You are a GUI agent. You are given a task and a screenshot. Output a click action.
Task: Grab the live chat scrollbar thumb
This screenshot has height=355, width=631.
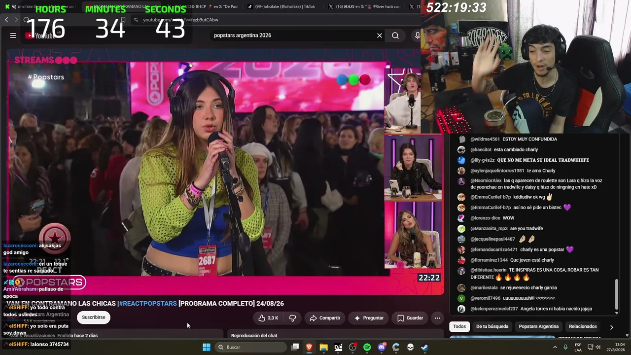click(617, 294)
